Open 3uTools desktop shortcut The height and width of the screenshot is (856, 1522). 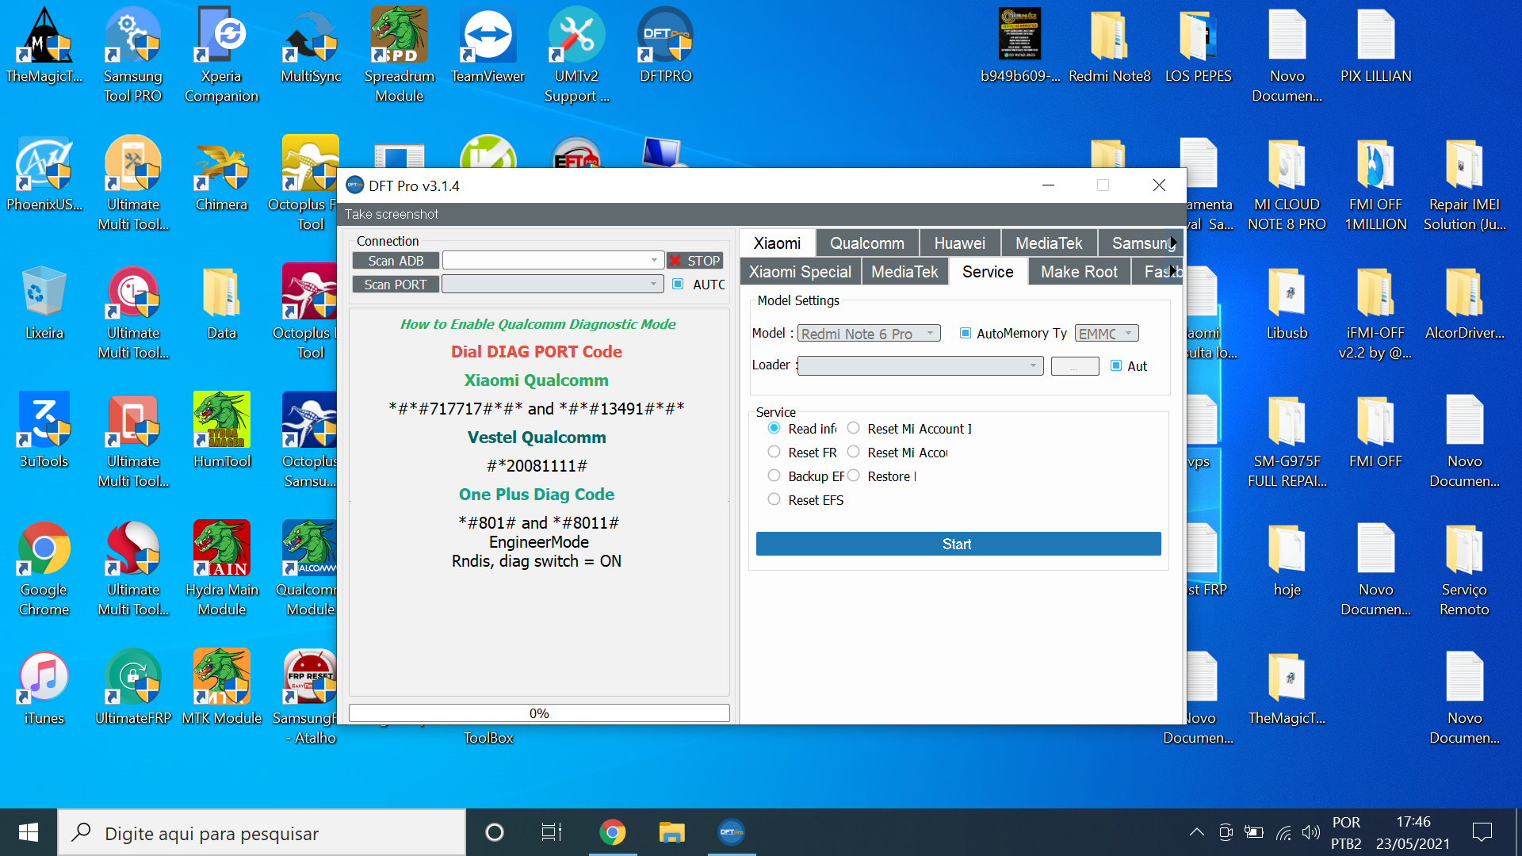click(x=44, y=431)
